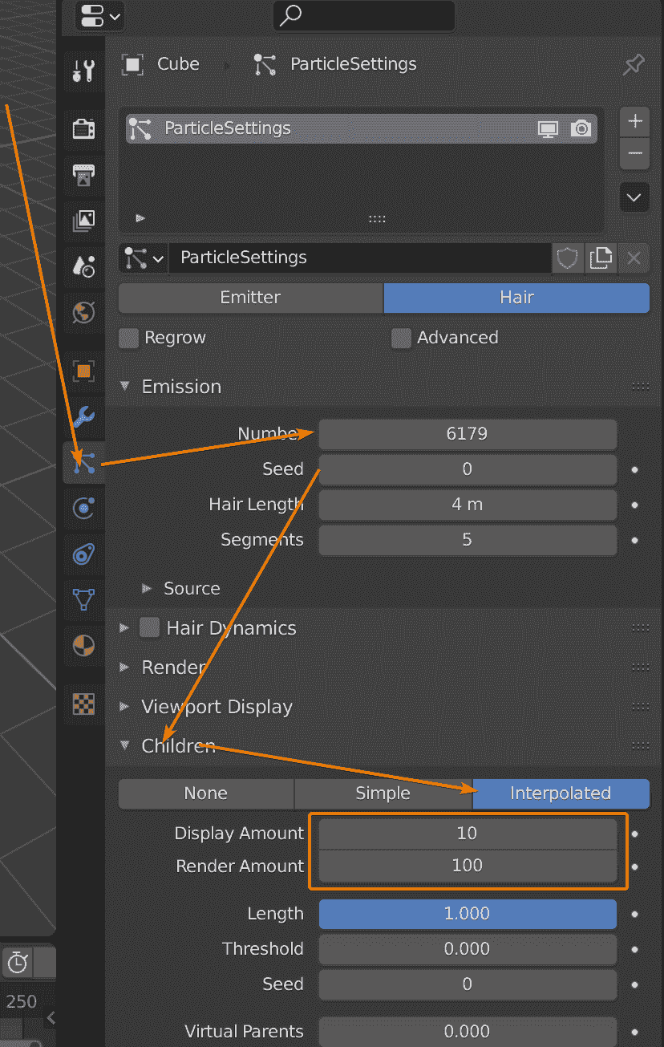This screenshot has width=664, height=1047.
Task: Expand the Viewport Display panel
Action: (x=124, y=706)
